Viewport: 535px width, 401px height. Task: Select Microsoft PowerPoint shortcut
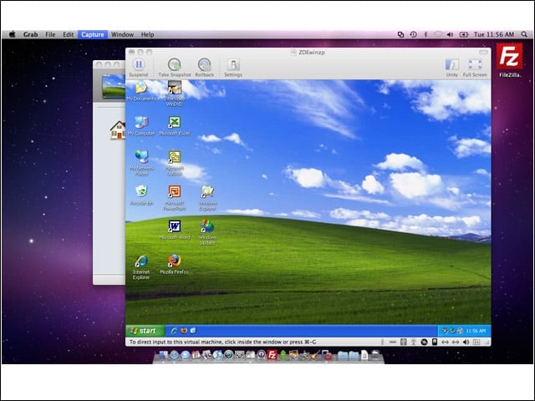tap(175, 198)
